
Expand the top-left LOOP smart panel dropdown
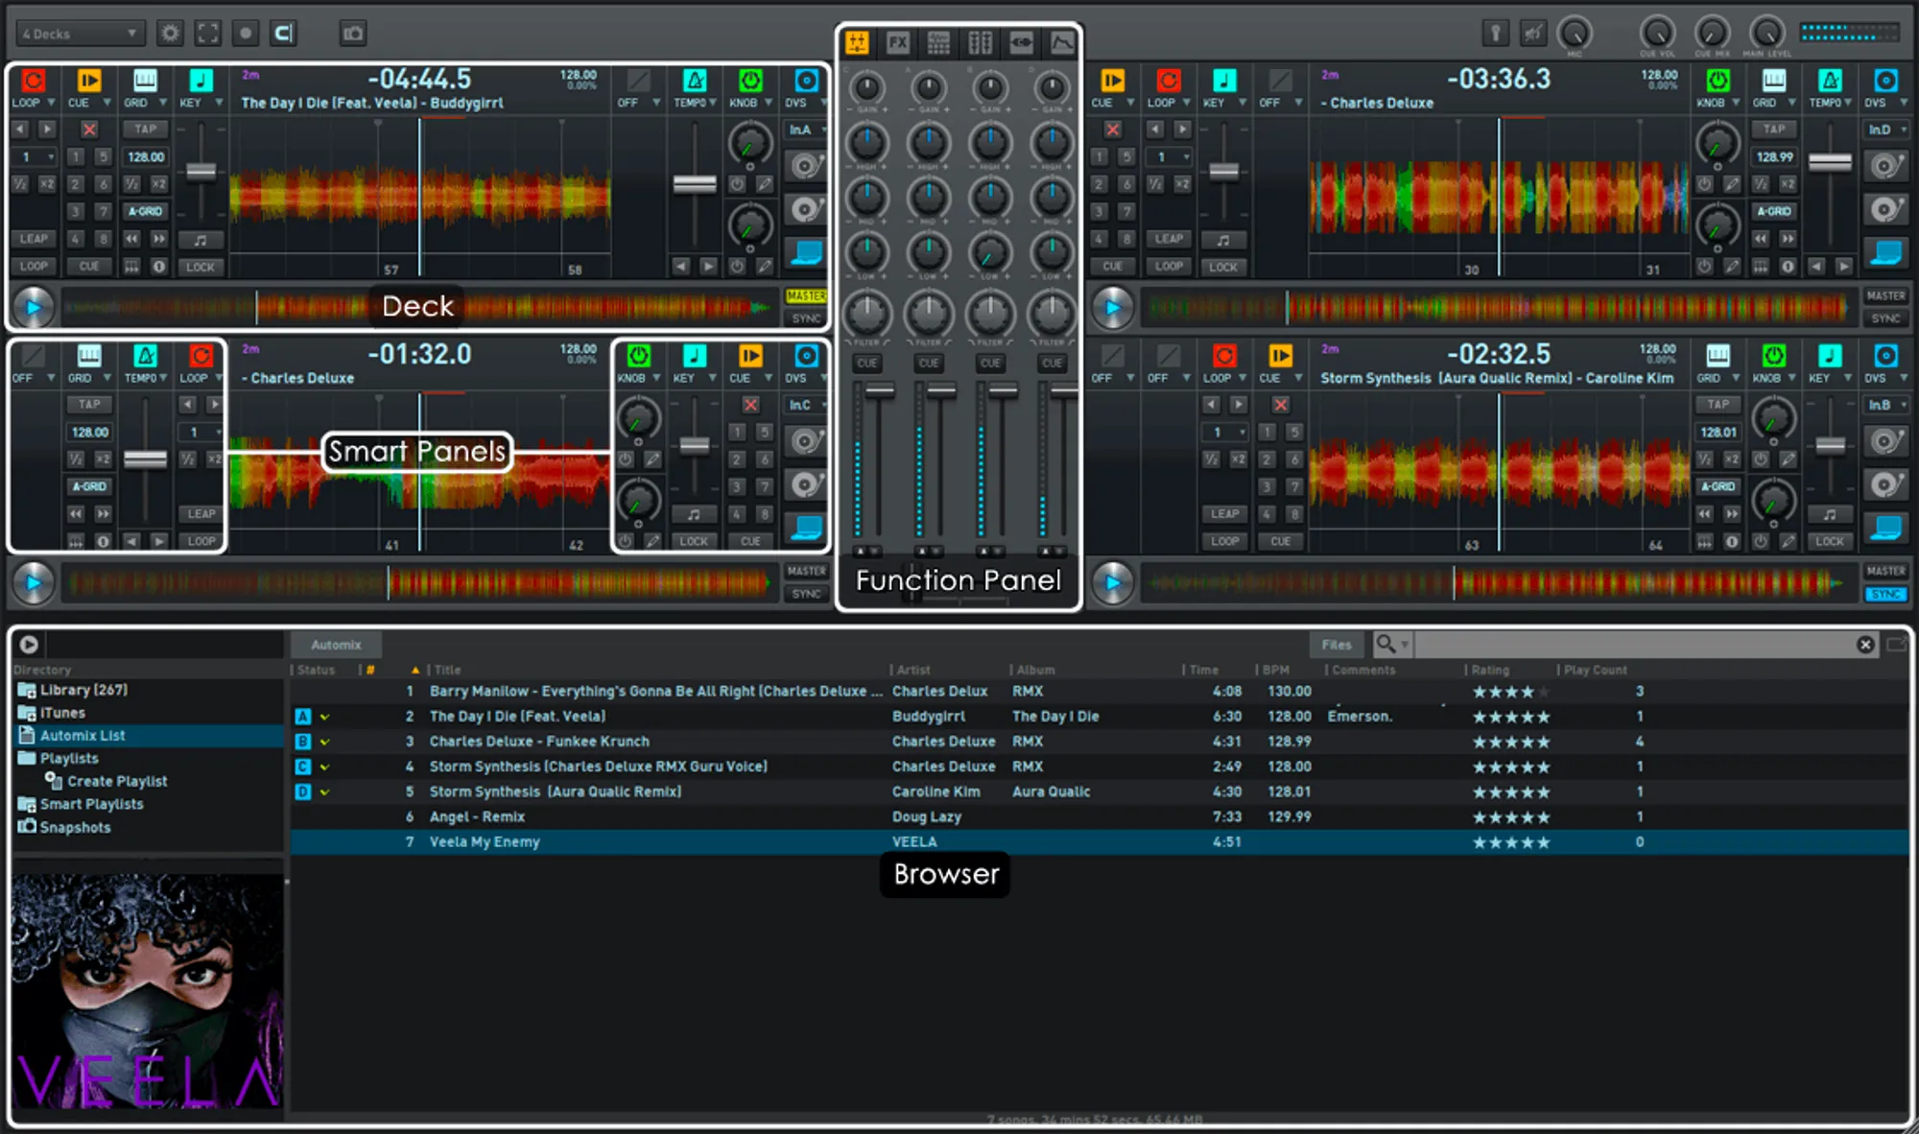tap(51, 103)
